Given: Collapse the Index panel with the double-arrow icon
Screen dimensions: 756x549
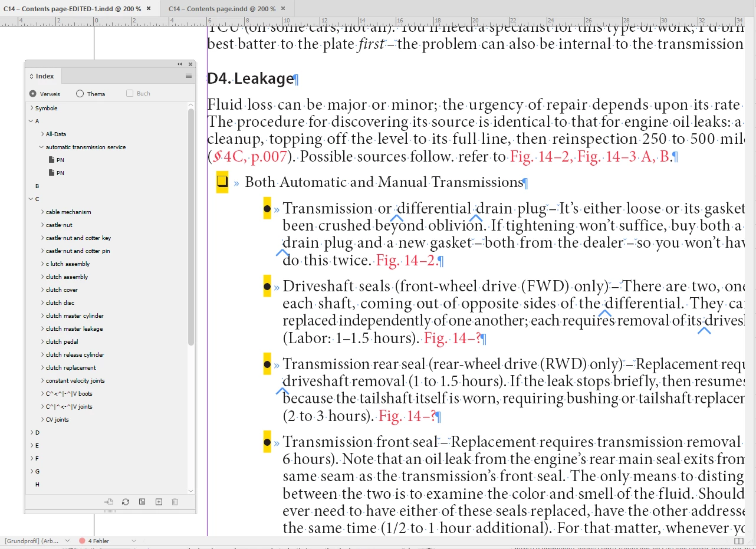Looking at the screenshot, I should [x=180, y=64].
